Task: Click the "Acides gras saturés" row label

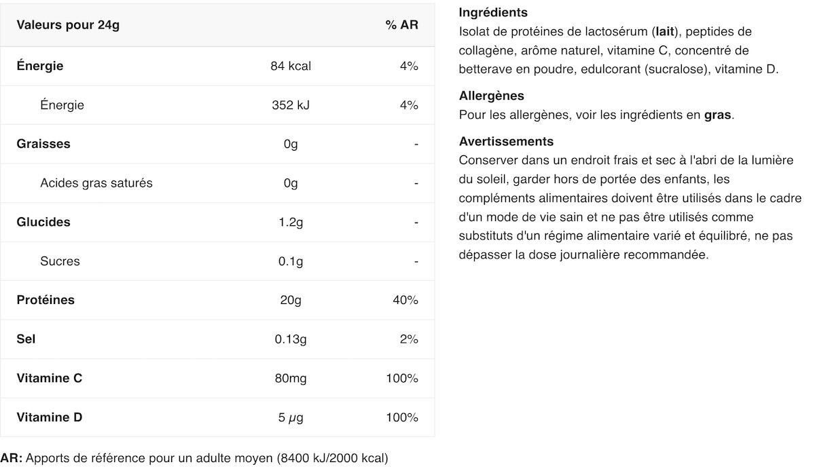Action: coord(96,183)
